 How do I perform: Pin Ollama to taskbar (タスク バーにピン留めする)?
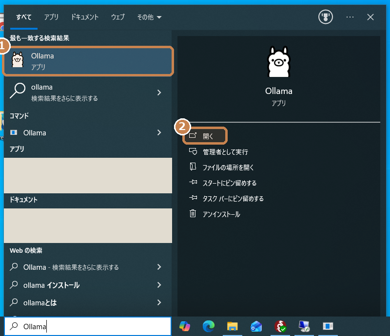coord(233,199)
